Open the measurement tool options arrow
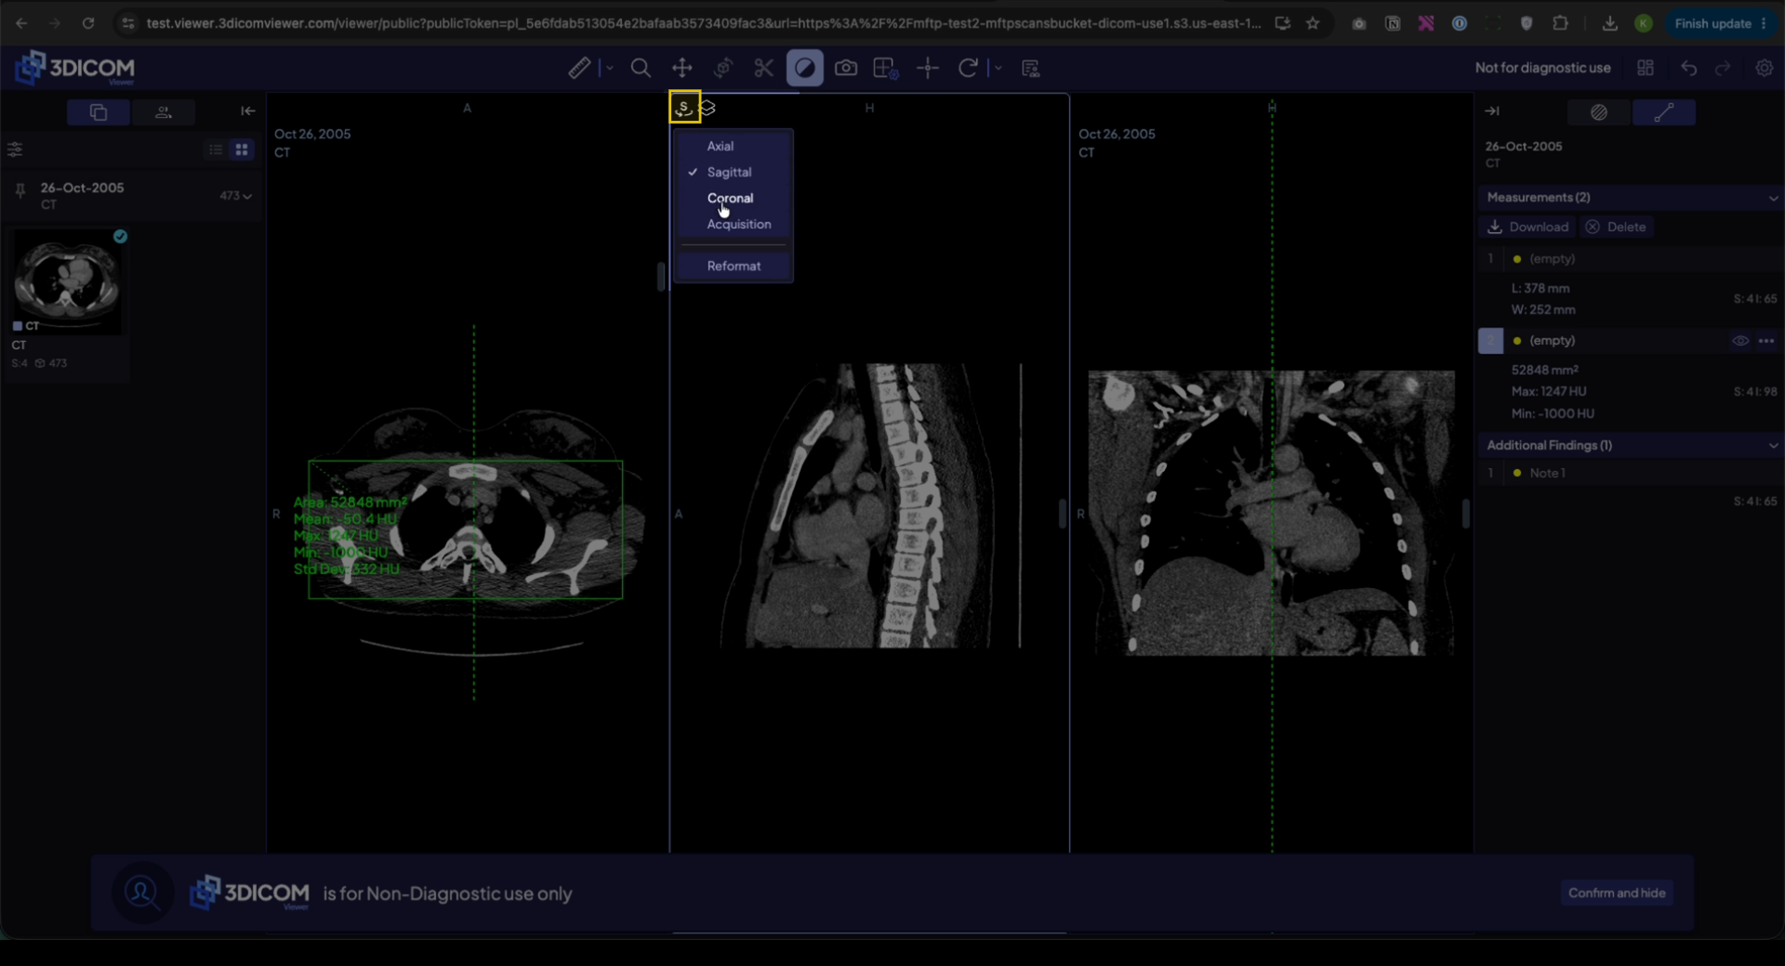 (x=610, y=68)
